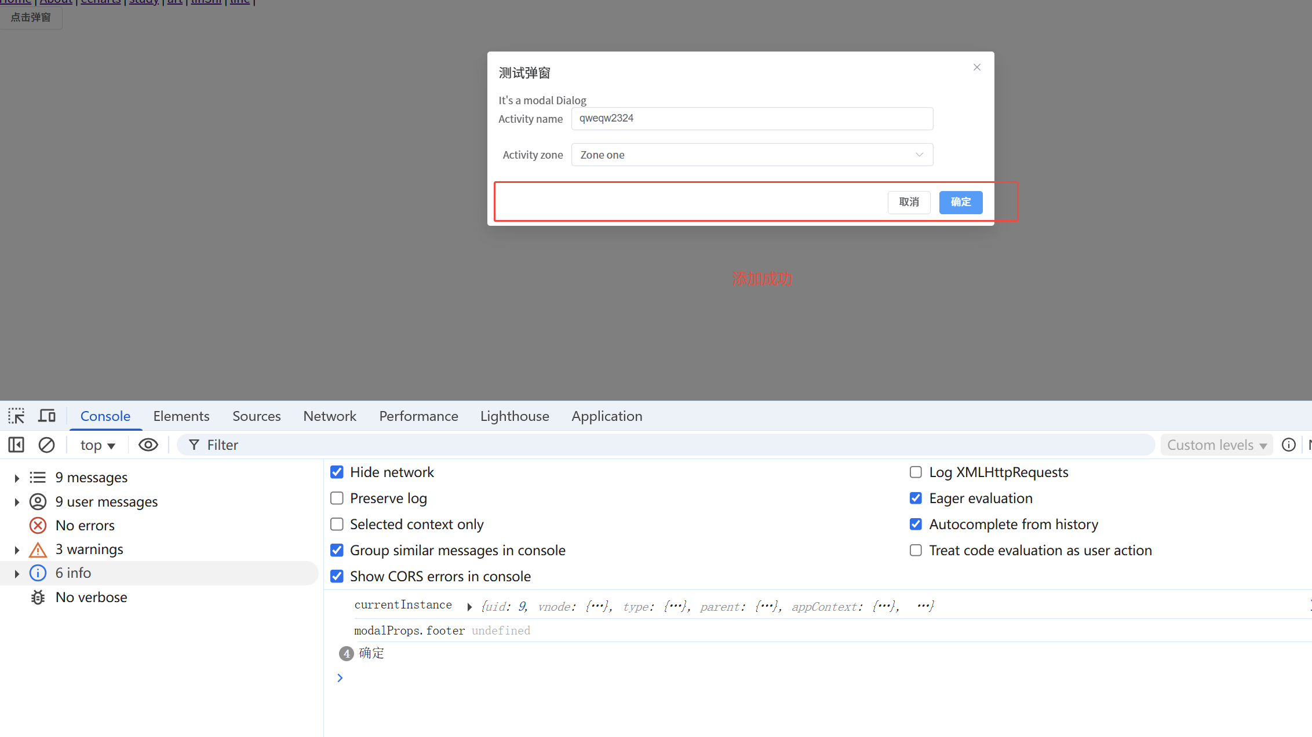Close the modal with the X icon
This screenshot has width=1312, height=737.
tap(977, 67)
